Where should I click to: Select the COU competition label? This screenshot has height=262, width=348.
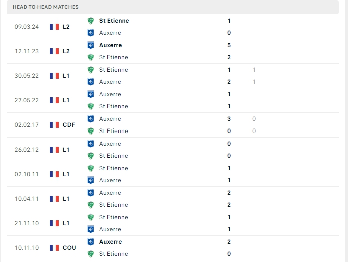tap(69, 248)
